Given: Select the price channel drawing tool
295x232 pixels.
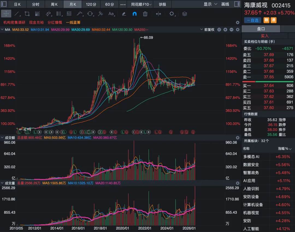Looking at the screenshot, I should pyautogui.click(x=48, y=14).
